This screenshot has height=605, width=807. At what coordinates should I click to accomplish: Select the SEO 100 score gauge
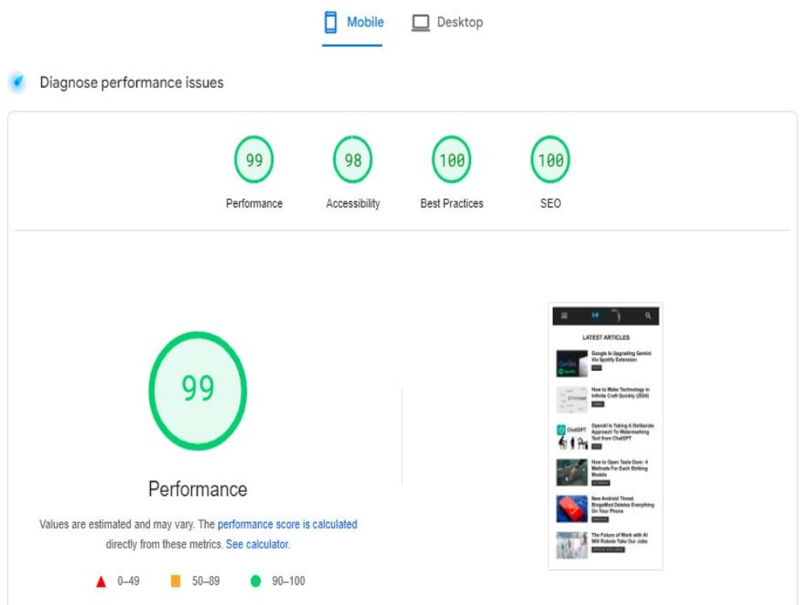tap(550, 160)
